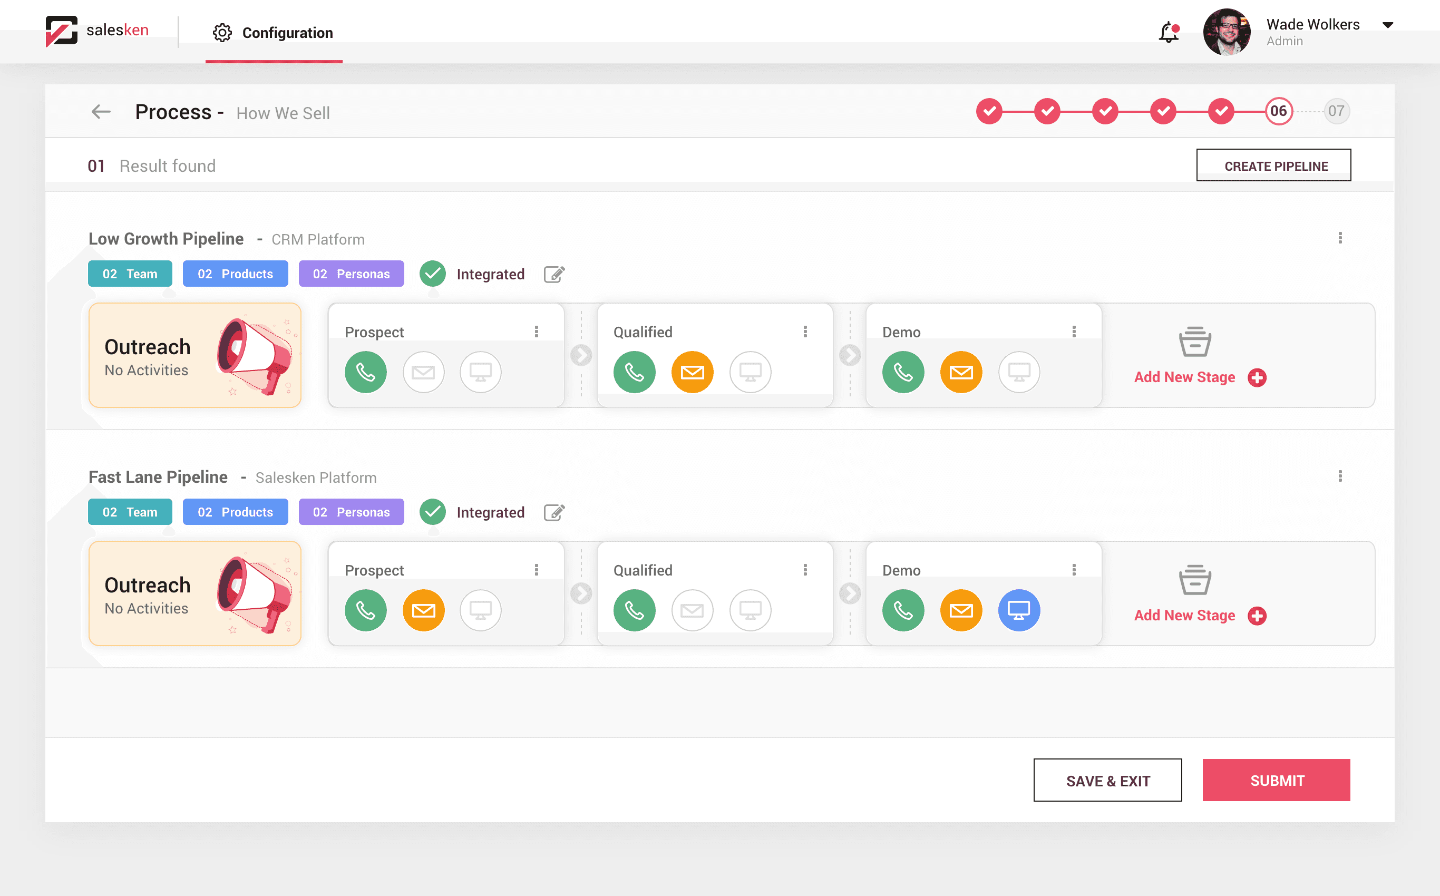The width and height of the screenshot is (1440, 896).
Task: Select the megaphone Outreach card in Low Growth Pipeline
Action: 194,355
